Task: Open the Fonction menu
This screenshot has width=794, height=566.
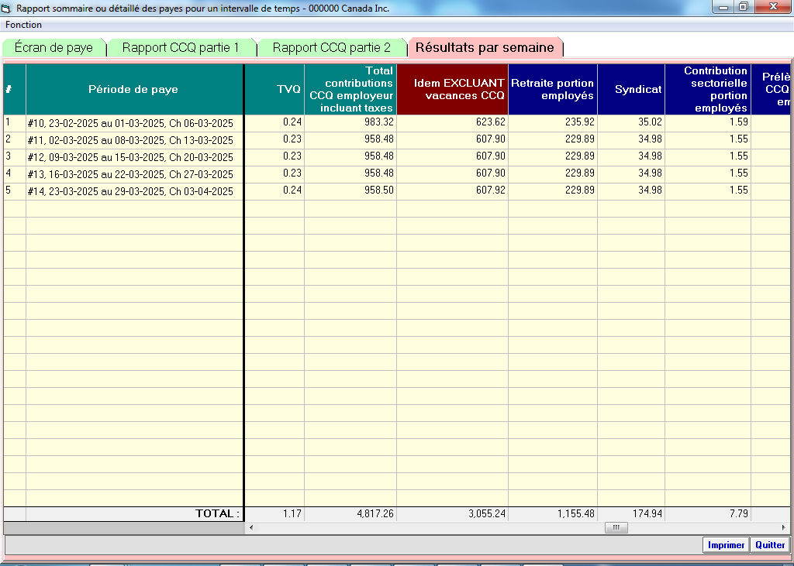Action: [24, 25]
